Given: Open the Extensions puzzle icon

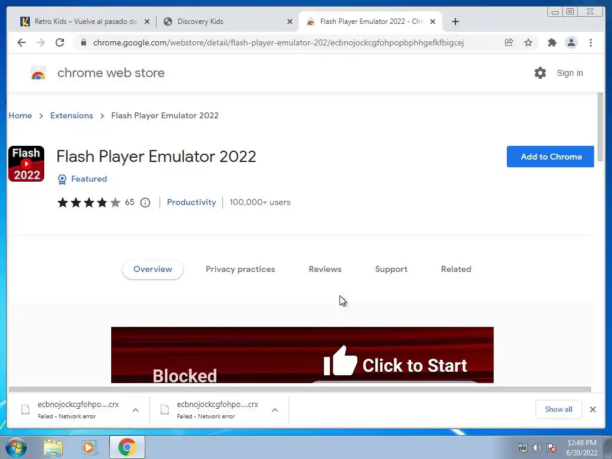Looking at the screenshot, I should pos(552,42).
